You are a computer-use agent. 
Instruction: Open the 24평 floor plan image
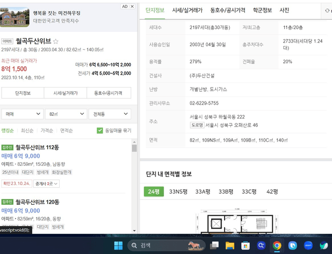[x=237, y=221]
